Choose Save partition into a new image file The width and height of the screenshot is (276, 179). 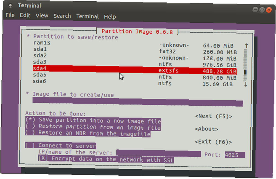click(93, 121)
